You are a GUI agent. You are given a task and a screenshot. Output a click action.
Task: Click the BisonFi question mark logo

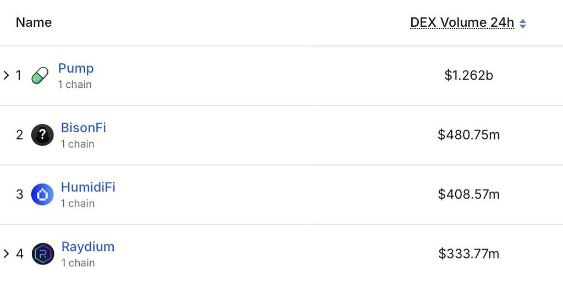click(42, 134)
